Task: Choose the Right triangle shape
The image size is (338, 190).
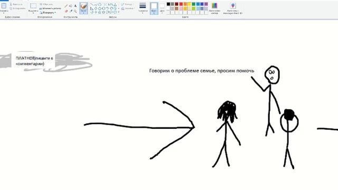Action: 92,8
